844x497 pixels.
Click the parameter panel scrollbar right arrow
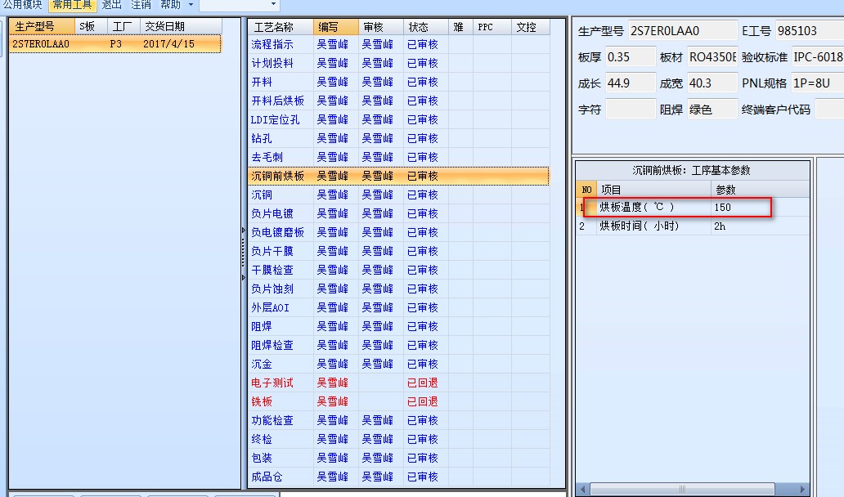pyautogui.click(x=803, y=490)
